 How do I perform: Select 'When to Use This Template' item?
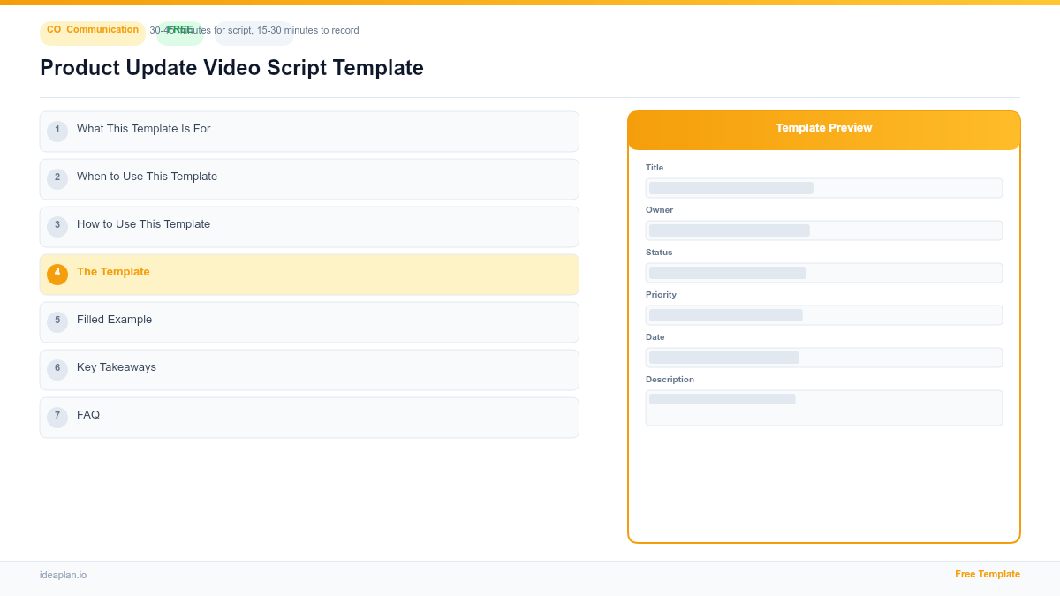point(309,179)
